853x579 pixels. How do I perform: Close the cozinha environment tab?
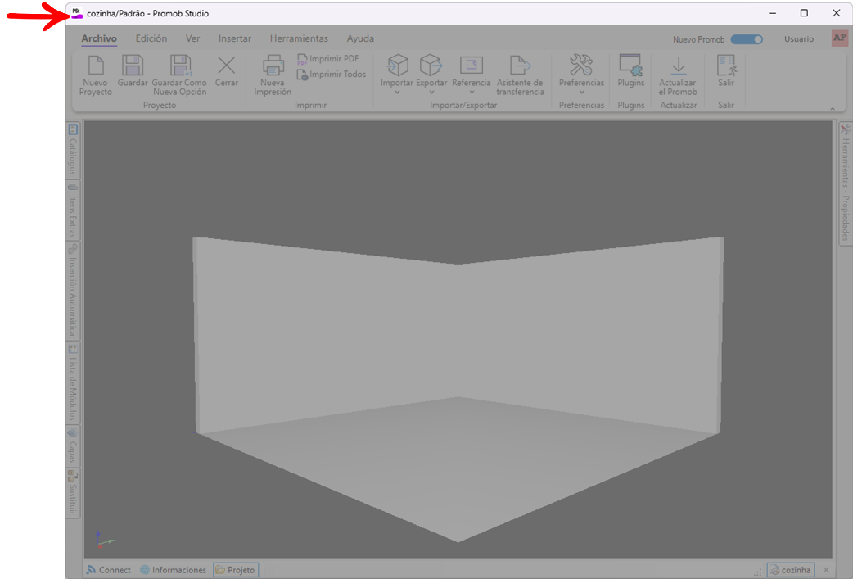[x=826, y=570]
